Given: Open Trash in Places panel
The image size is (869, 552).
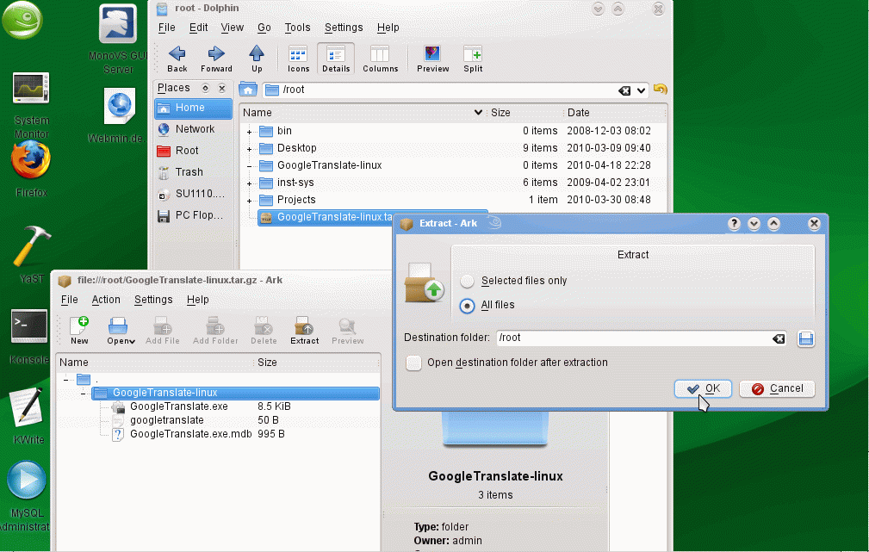Looking at the screenshot, I should (193, 172).
